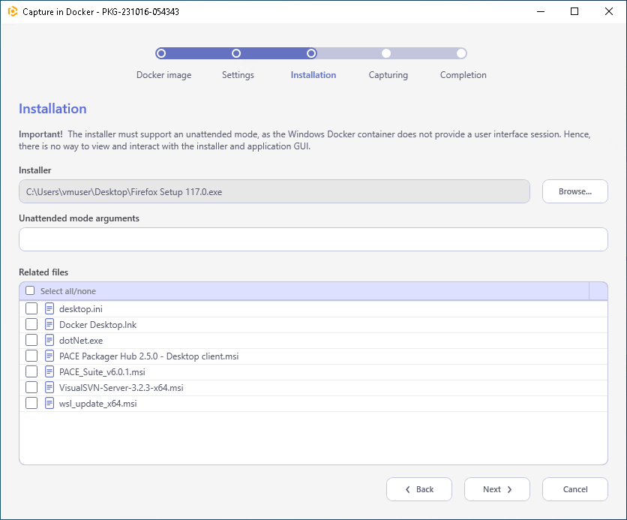The height and width of the screenshot is (520, 627).
Task: Click the Installer path field
Action: [x=274, y=191]
